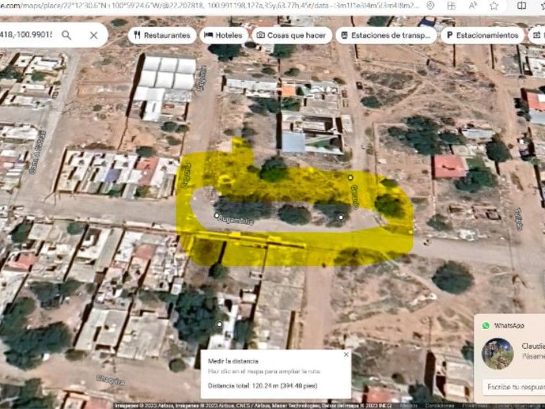Click the coordinates search input field

(27, 35)
